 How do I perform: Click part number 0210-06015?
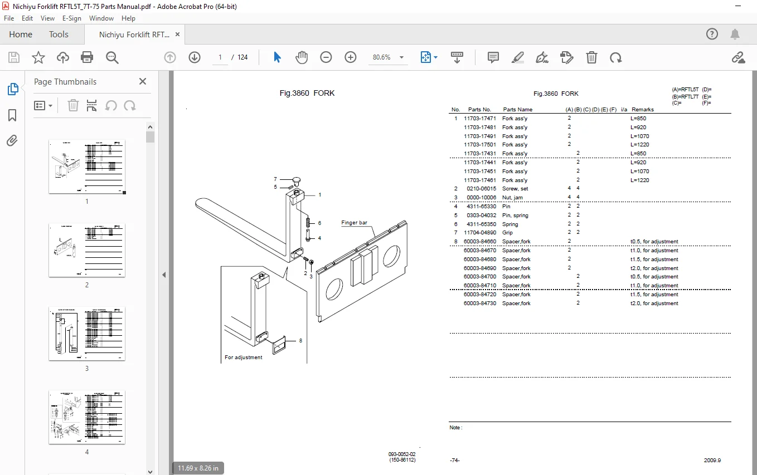(x=481, y=189)
